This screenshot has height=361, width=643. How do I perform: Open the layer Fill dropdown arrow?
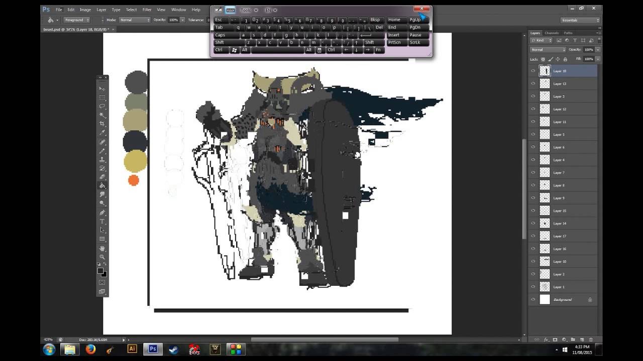[x=597, y=59]
